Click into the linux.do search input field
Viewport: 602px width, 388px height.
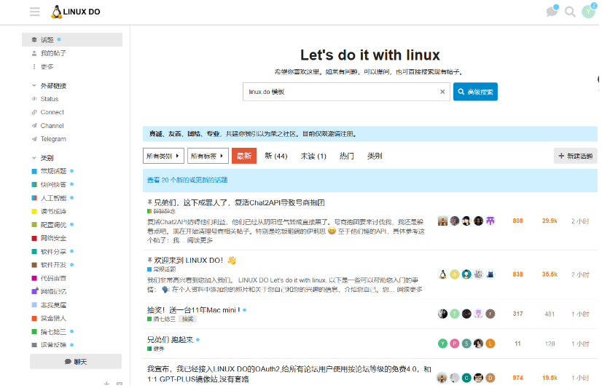[x=339, y=92]
